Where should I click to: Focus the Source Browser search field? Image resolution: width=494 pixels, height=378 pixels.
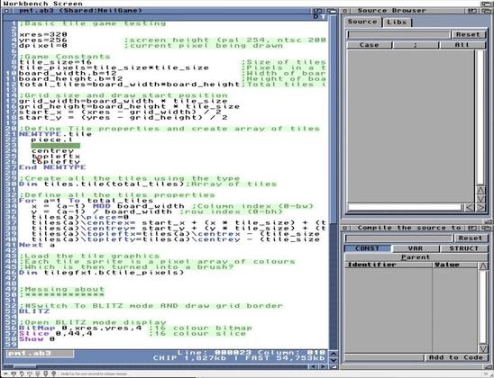point(398,34)
